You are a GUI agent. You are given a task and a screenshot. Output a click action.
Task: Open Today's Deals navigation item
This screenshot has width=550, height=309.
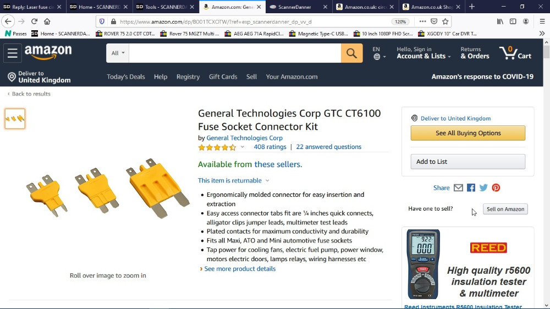click(x=126, y=77)
